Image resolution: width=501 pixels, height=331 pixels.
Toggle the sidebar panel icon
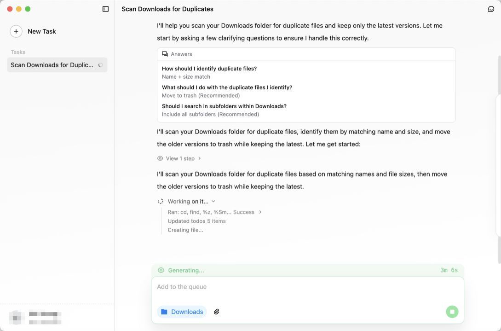point(105,9)
